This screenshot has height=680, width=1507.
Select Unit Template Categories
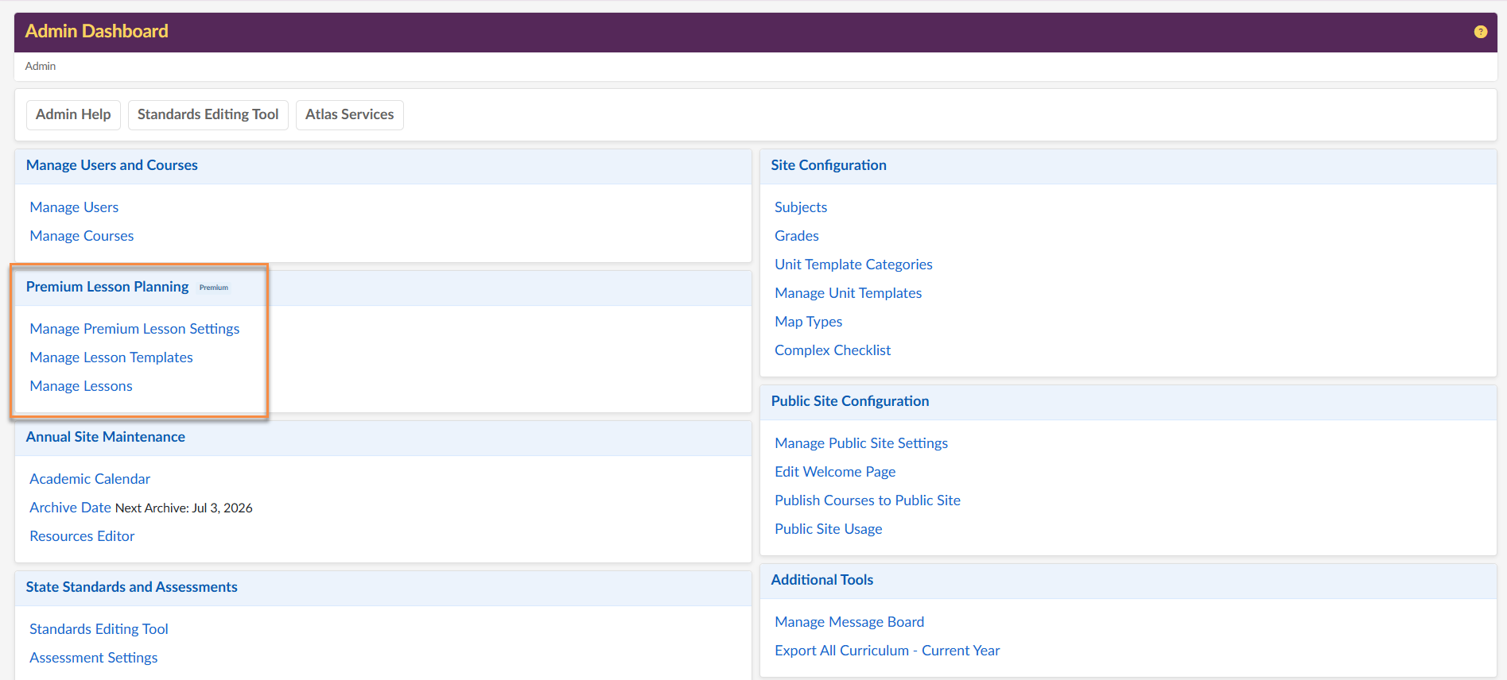coord(853,265)
